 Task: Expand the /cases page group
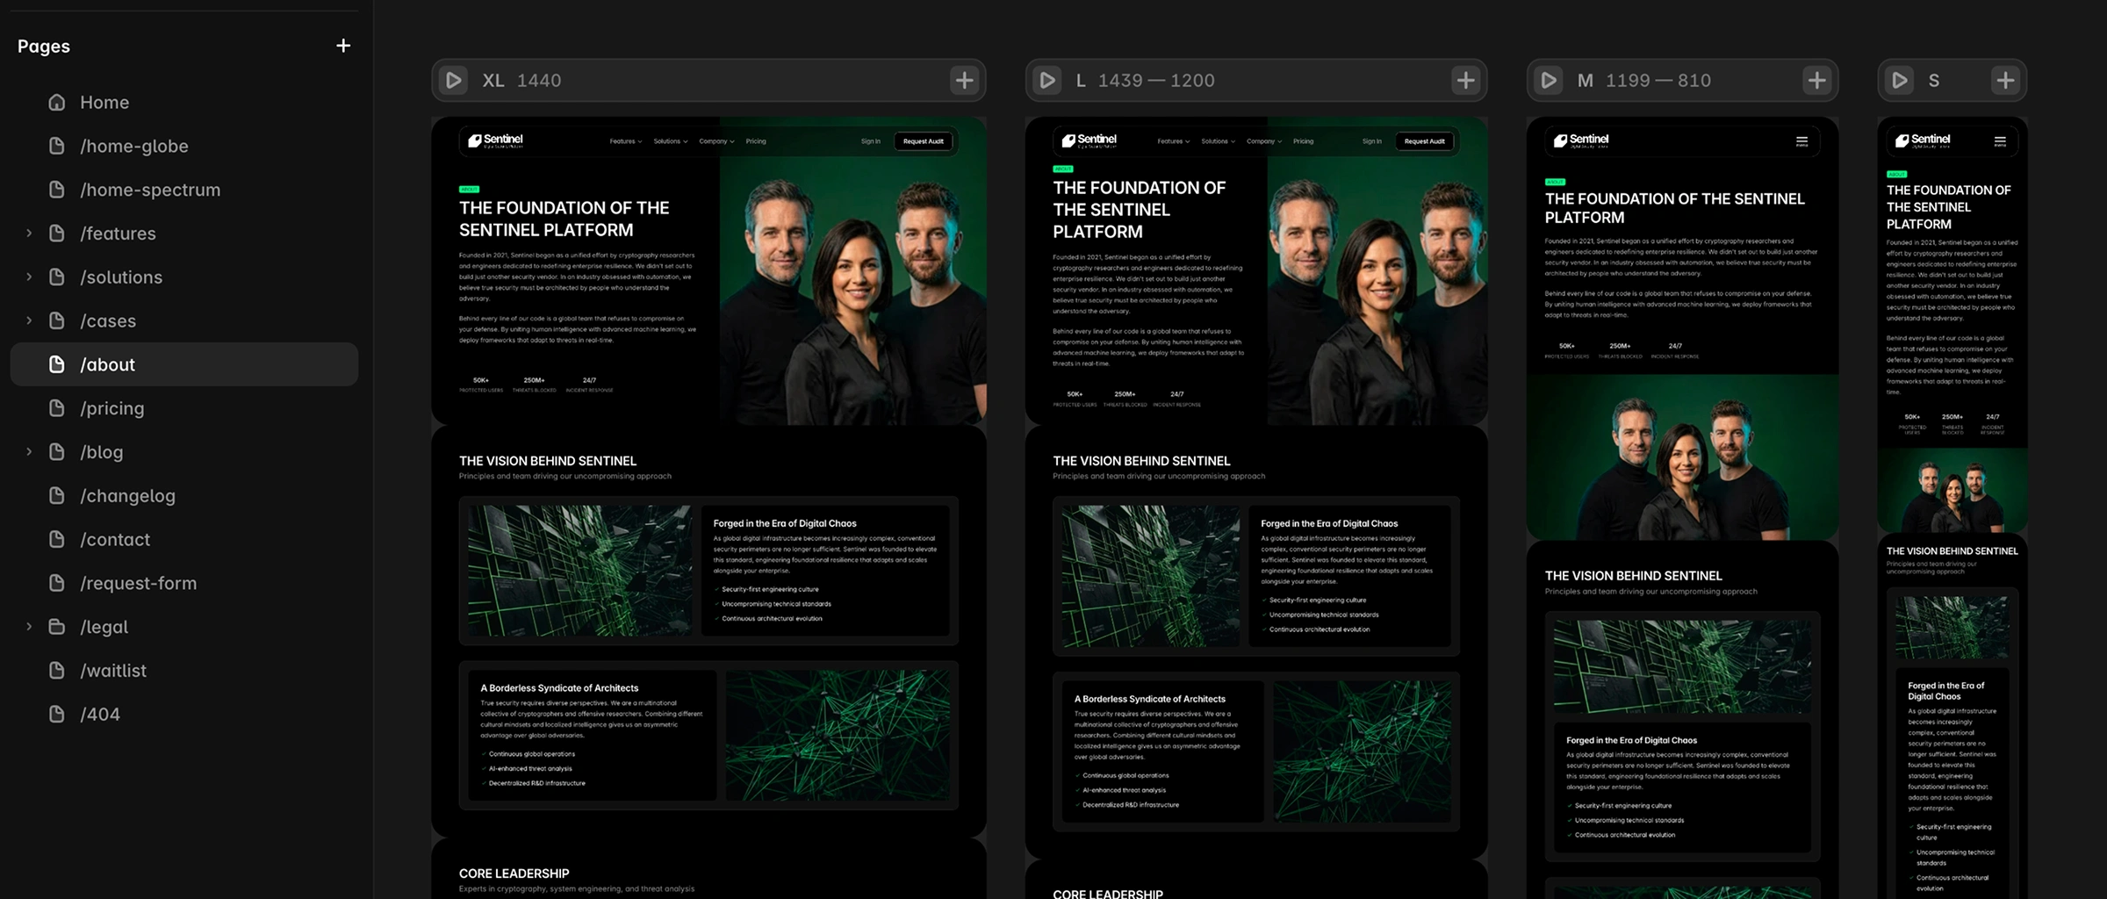pyautogui.click(x=29, y=320)
